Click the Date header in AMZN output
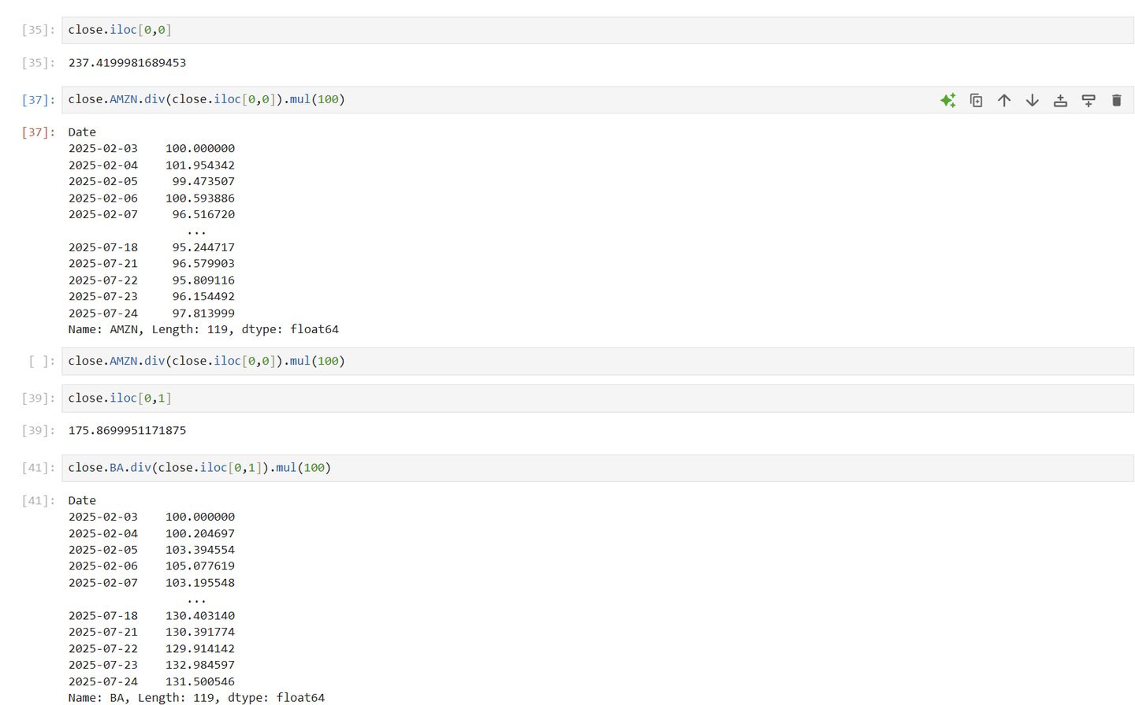 (82, 132)
